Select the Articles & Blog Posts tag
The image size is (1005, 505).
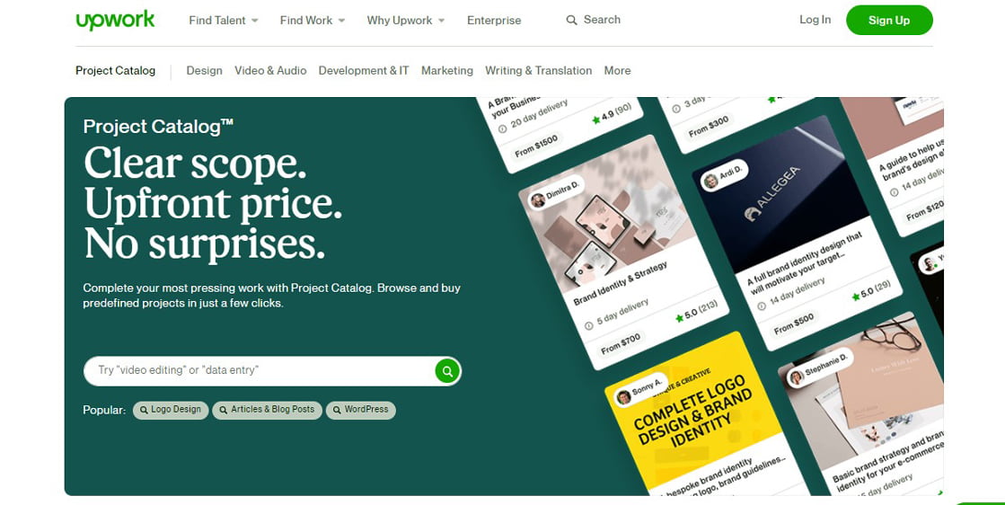coord(268,410)
